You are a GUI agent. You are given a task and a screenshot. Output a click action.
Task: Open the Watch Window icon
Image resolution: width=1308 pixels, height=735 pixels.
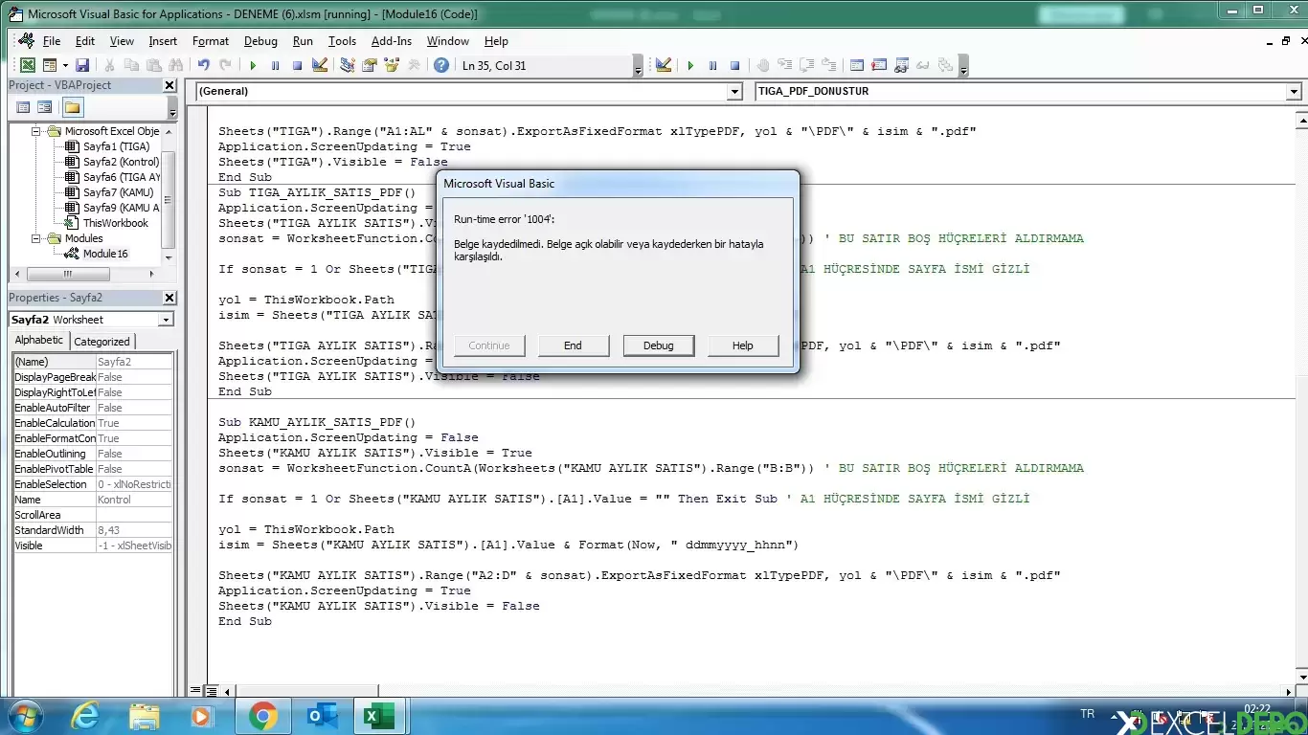point(900,65)
